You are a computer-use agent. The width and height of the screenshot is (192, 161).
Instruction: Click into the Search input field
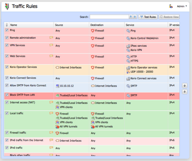point(109,17)
